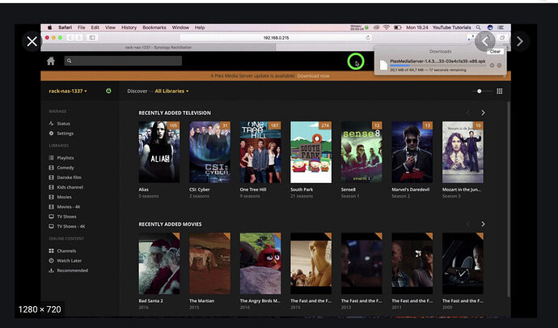This screenshot has height=328, width=558.
Task: Open the Movies - 4K library
Action: [65, 207]
